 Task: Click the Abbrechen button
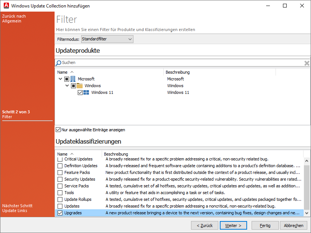[293, 226]
